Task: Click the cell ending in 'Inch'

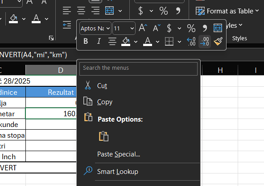Action: (x=12, y=156)
